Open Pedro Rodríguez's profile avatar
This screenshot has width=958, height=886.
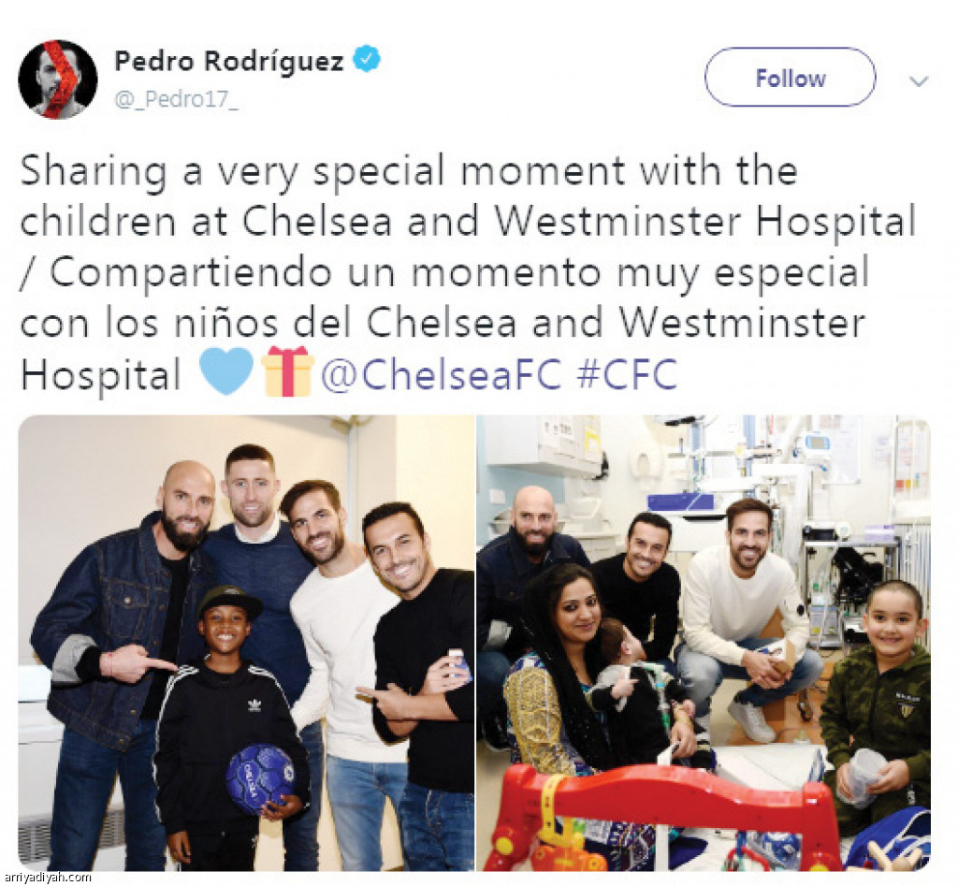pyautogui.click(x=58, y=79)
